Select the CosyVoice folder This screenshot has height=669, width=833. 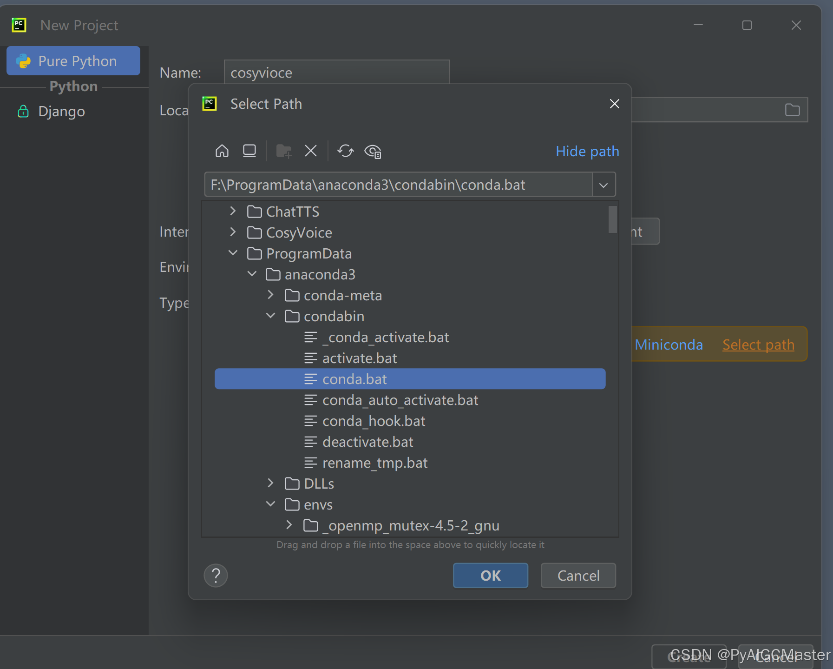click(x=290, y=232)
